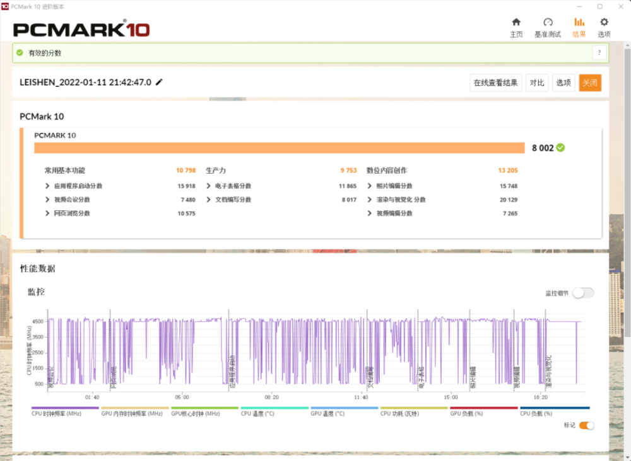
Task: Click the 生产力 score 9 753
Action: (348, 170)
